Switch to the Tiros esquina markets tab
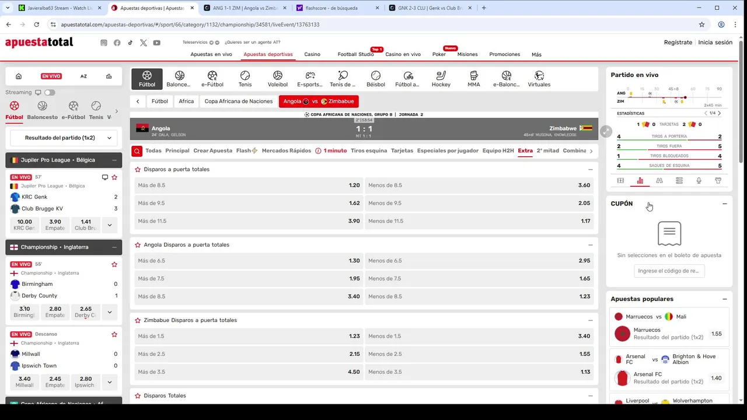 click(369, 150)
